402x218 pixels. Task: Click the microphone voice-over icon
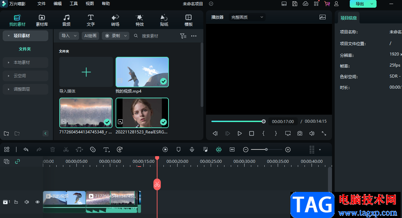click(x=192, y=149)
